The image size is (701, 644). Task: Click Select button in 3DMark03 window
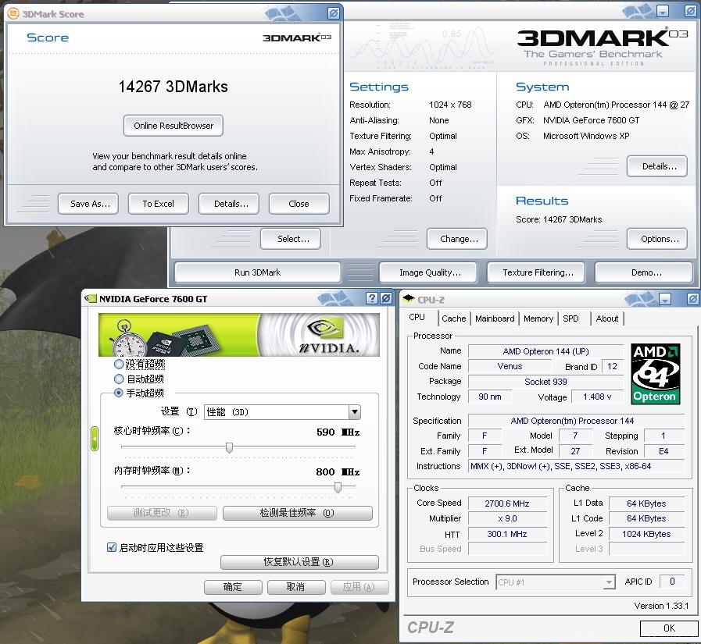tap(291, 239)
